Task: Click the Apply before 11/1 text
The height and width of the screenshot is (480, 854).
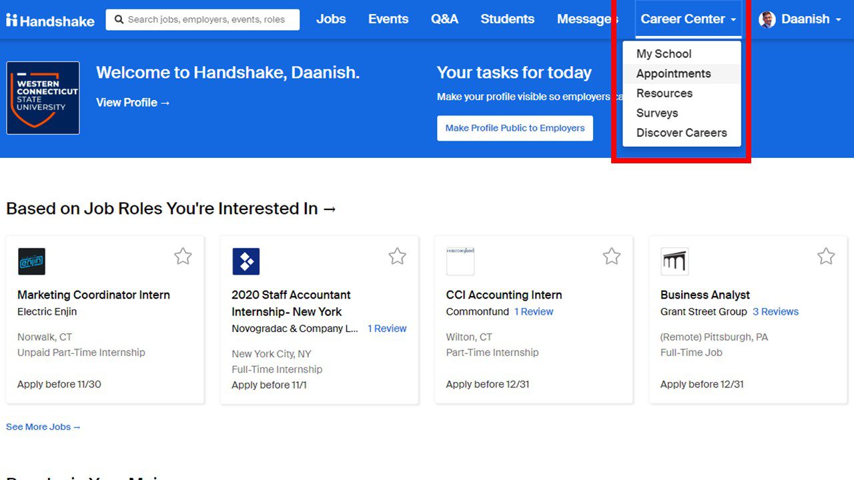Action: [269, 385]
